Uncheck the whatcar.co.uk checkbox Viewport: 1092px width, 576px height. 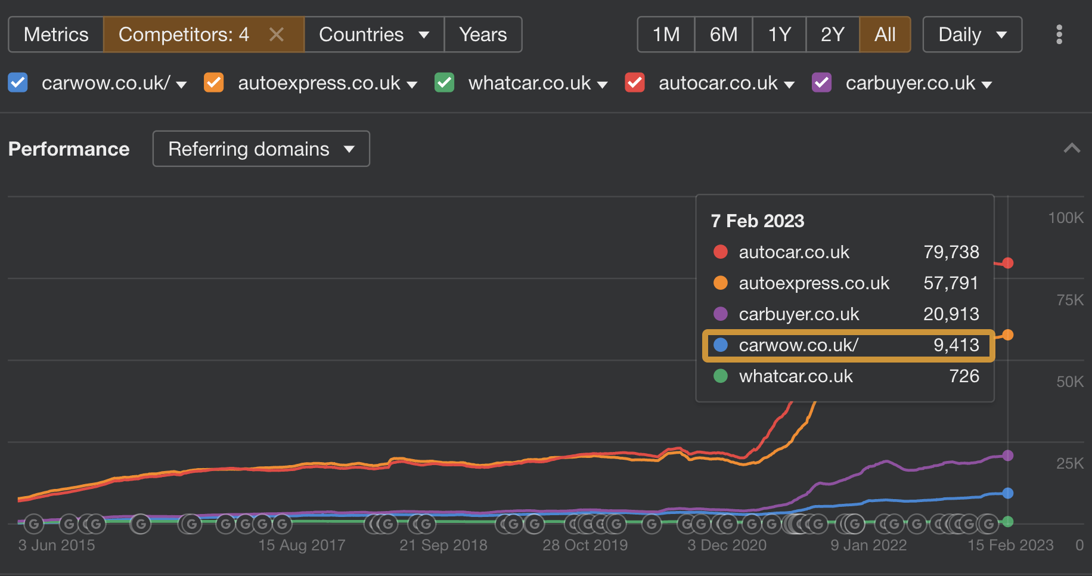point(444,83)
